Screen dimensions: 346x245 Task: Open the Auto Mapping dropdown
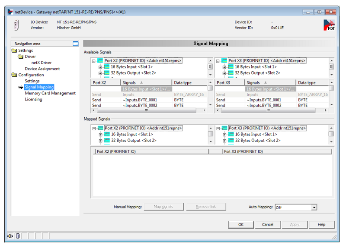pyautogui.click(x=314, y=207)
